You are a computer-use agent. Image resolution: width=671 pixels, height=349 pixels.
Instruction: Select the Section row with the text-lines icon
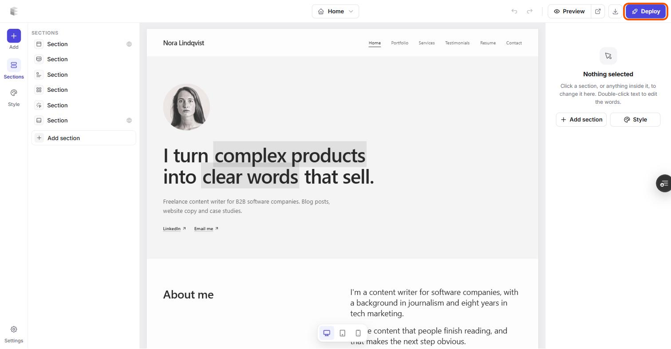pos(83,75)
